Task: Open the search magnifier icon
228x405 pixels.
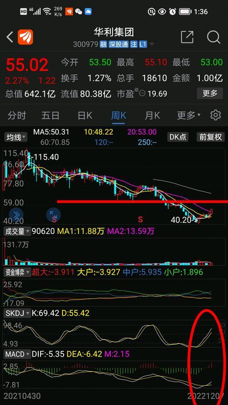Action: coord(213,37)
